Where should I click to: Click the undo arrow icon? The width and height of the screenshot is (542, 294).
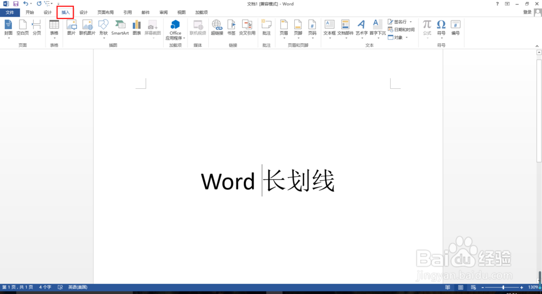pos(25,4)
